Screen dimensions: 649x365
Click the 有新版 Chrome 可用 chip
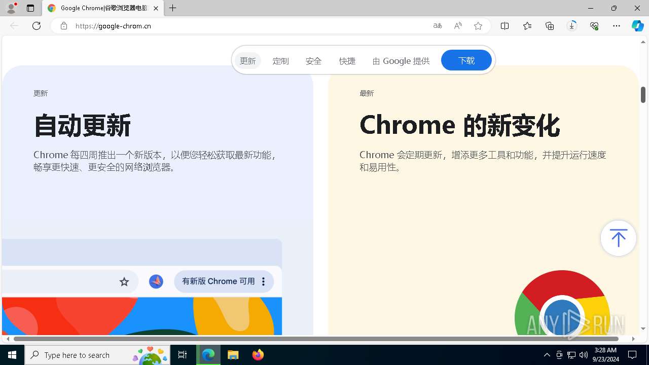[x=224, y=281]
